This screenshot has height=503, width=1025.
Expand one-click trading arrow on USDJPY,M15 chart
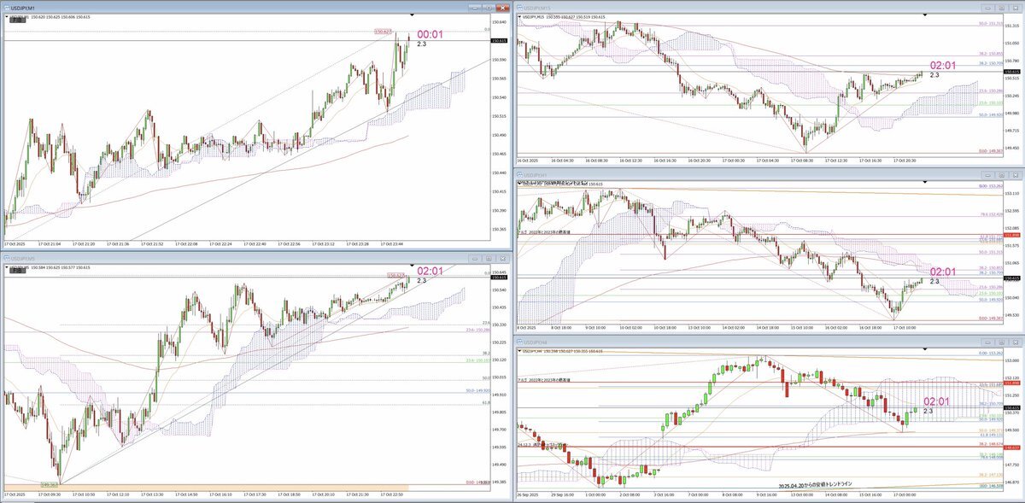(x=519, y=17)
